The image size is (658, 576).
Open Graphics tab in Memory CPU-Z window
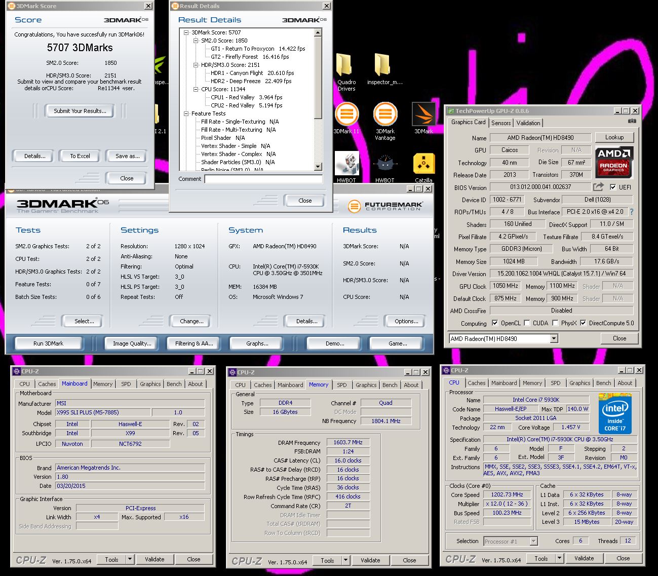click(x=366, y=385)
